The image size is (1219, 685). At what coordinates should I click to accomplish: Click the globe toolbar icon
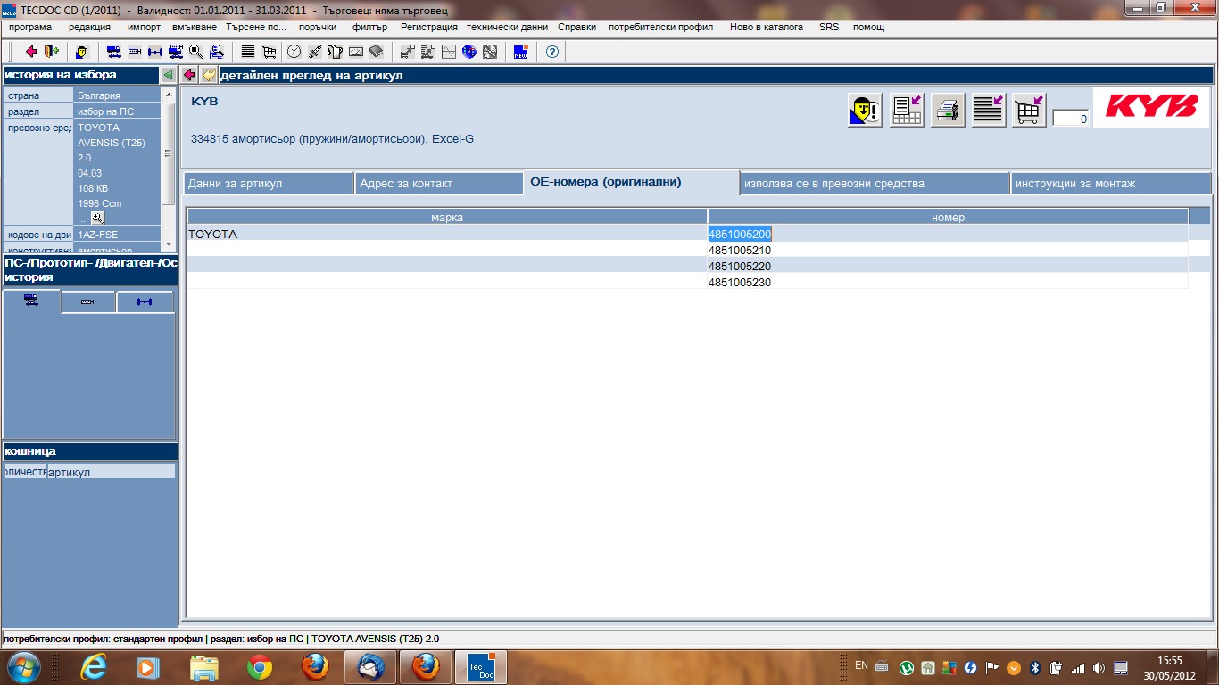[x=469, y=52]
